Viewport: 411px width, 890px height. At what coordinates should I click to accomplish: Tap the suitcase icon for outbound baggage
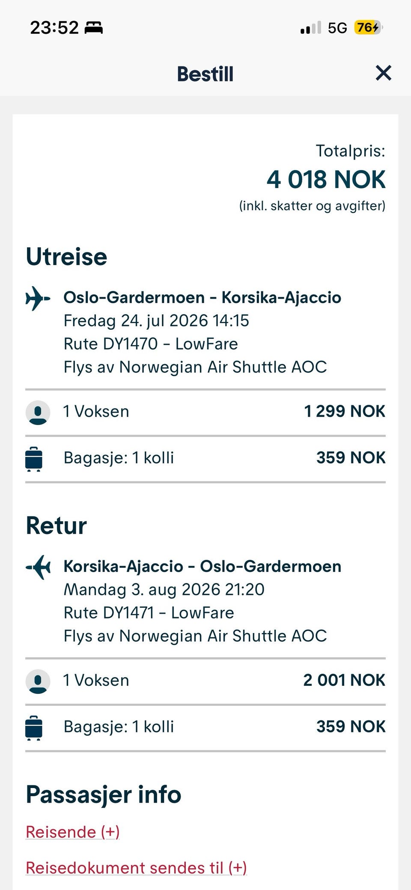pyautogui.click(x=34, y=459)
